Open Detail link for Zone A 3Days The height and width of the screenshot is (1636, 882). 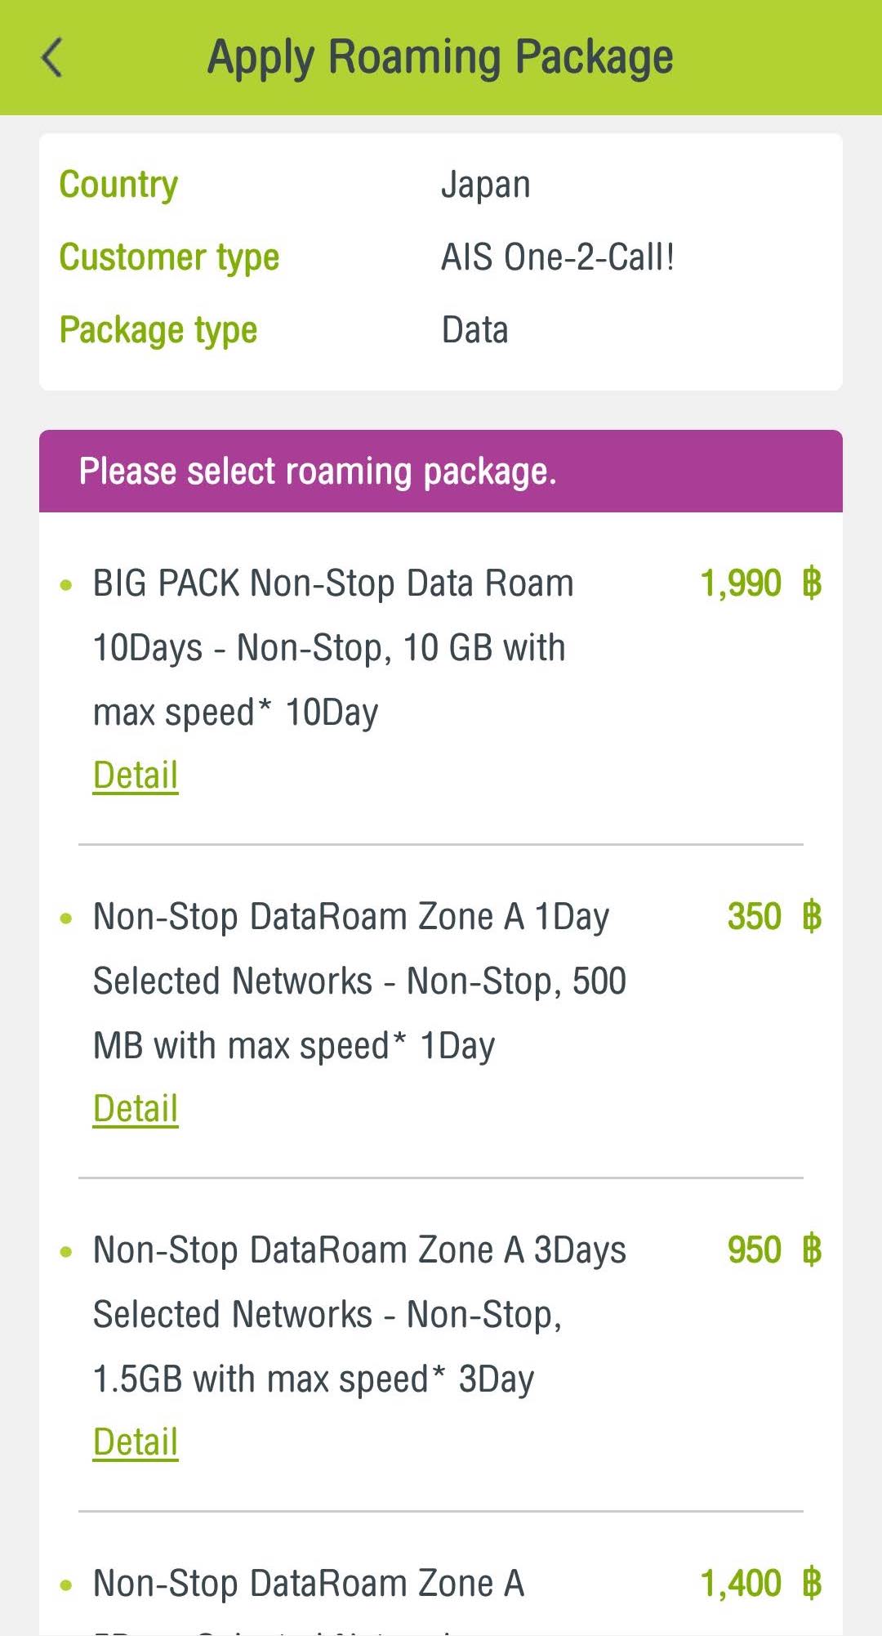136,1442
